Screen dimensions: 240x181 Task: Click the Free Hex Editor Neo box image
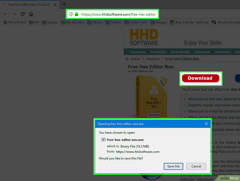click(151, 97)
